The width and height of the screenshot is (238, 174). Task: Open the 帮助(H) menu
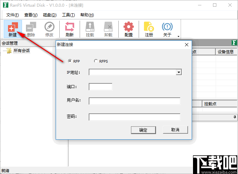(87, 15)
